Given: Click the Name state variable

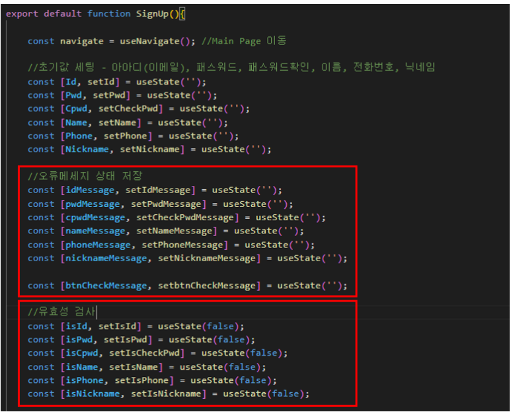Looking at the screenshot, I should [x=76, y=123].
